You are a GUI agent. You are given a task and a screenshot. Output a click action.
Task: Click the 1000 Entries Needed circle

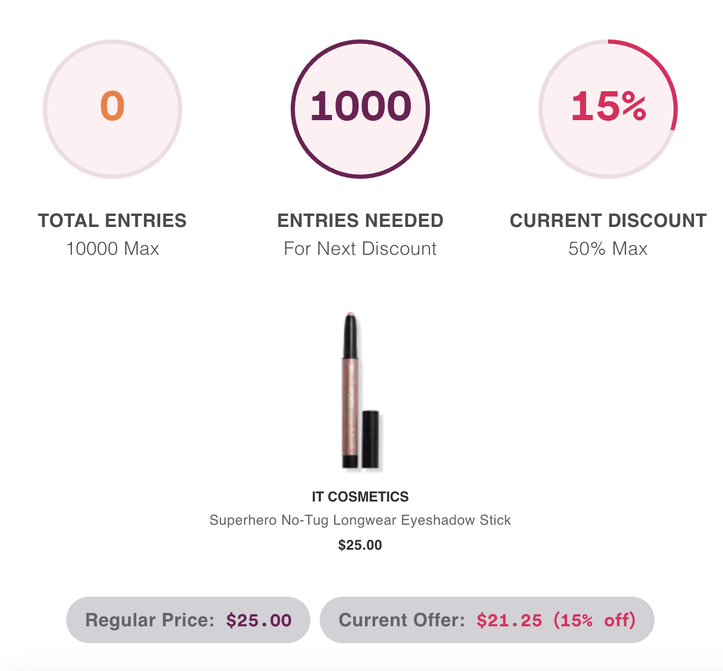tap(360, 109)
